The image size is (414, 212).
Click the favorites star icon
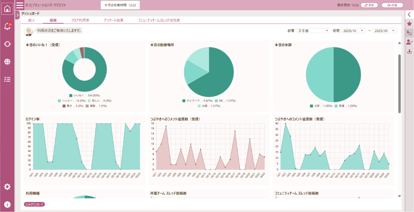tap(409, 24)
